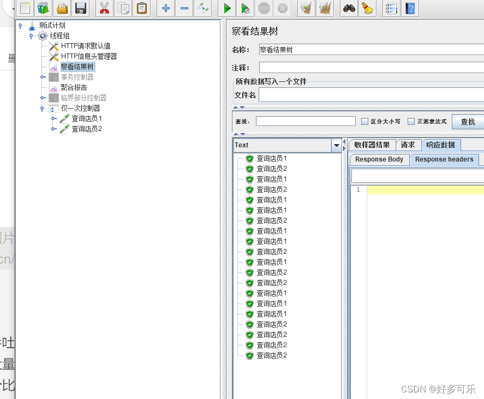Click the 名称 name input field

(x=372, y=50)
